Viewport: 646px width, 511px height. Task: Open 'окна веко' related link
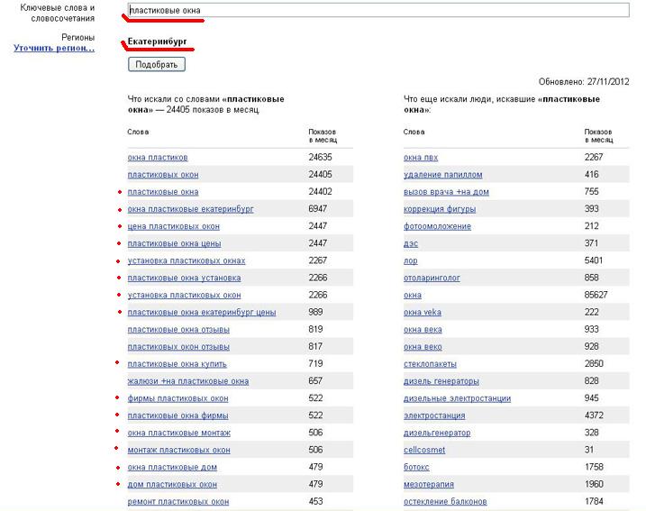coord(423,347)
